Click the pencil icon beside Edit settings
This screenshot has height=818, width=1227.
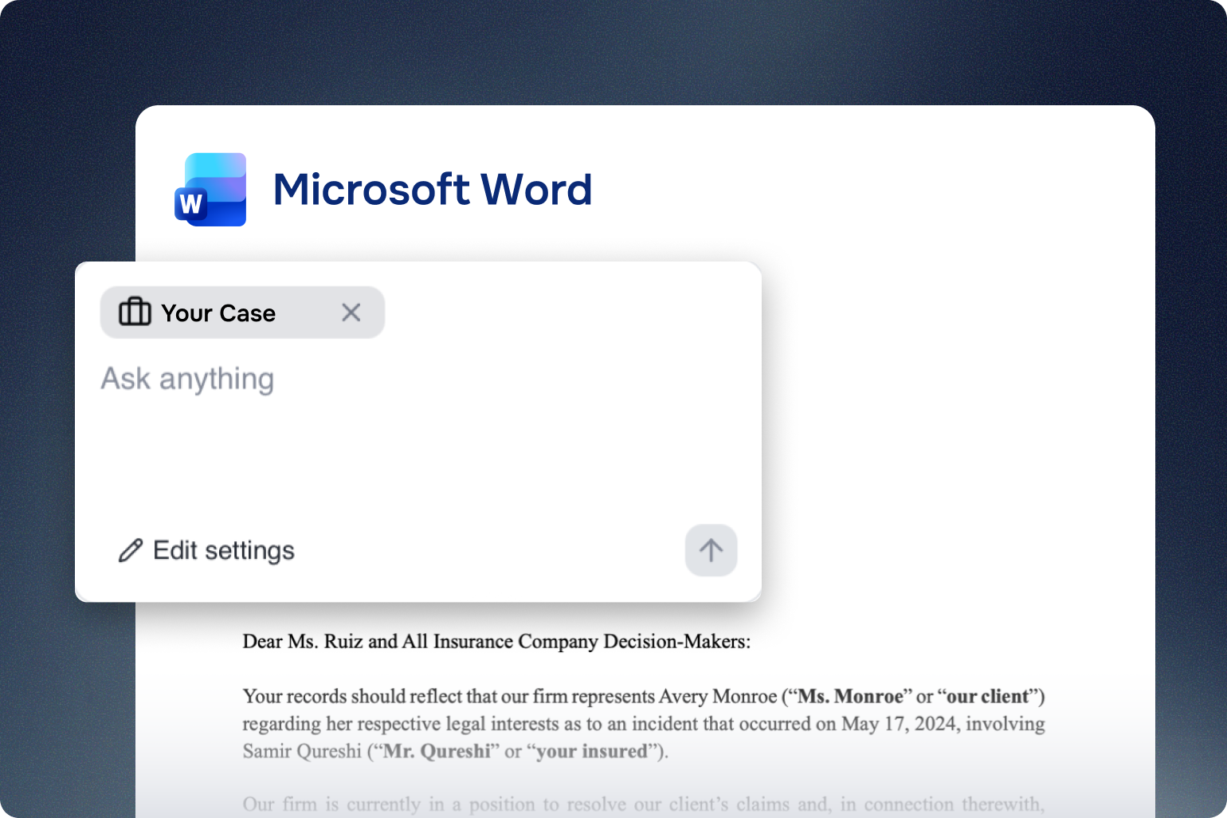(131, 550)
